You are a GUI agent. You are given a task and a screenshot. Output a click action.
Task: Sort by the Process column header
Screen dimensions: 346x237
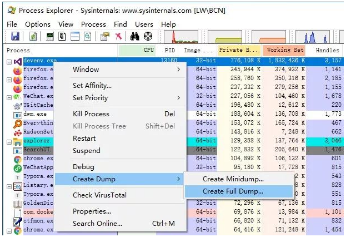click(60, 50)
